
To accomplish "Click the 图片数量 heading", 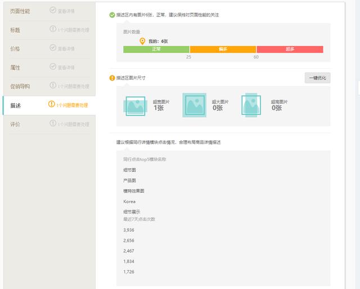I will tap(132, 32).
